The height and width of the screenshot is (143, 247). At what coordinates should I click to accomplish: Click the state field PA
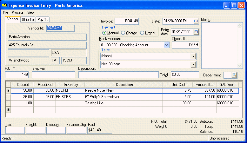55,61
